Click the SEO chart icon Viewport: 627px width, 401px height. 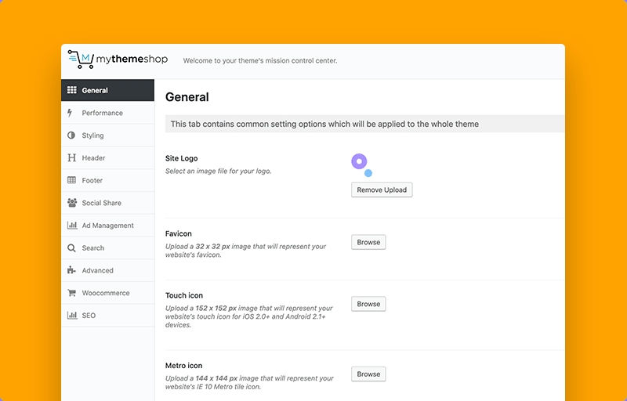click(72, 315)
